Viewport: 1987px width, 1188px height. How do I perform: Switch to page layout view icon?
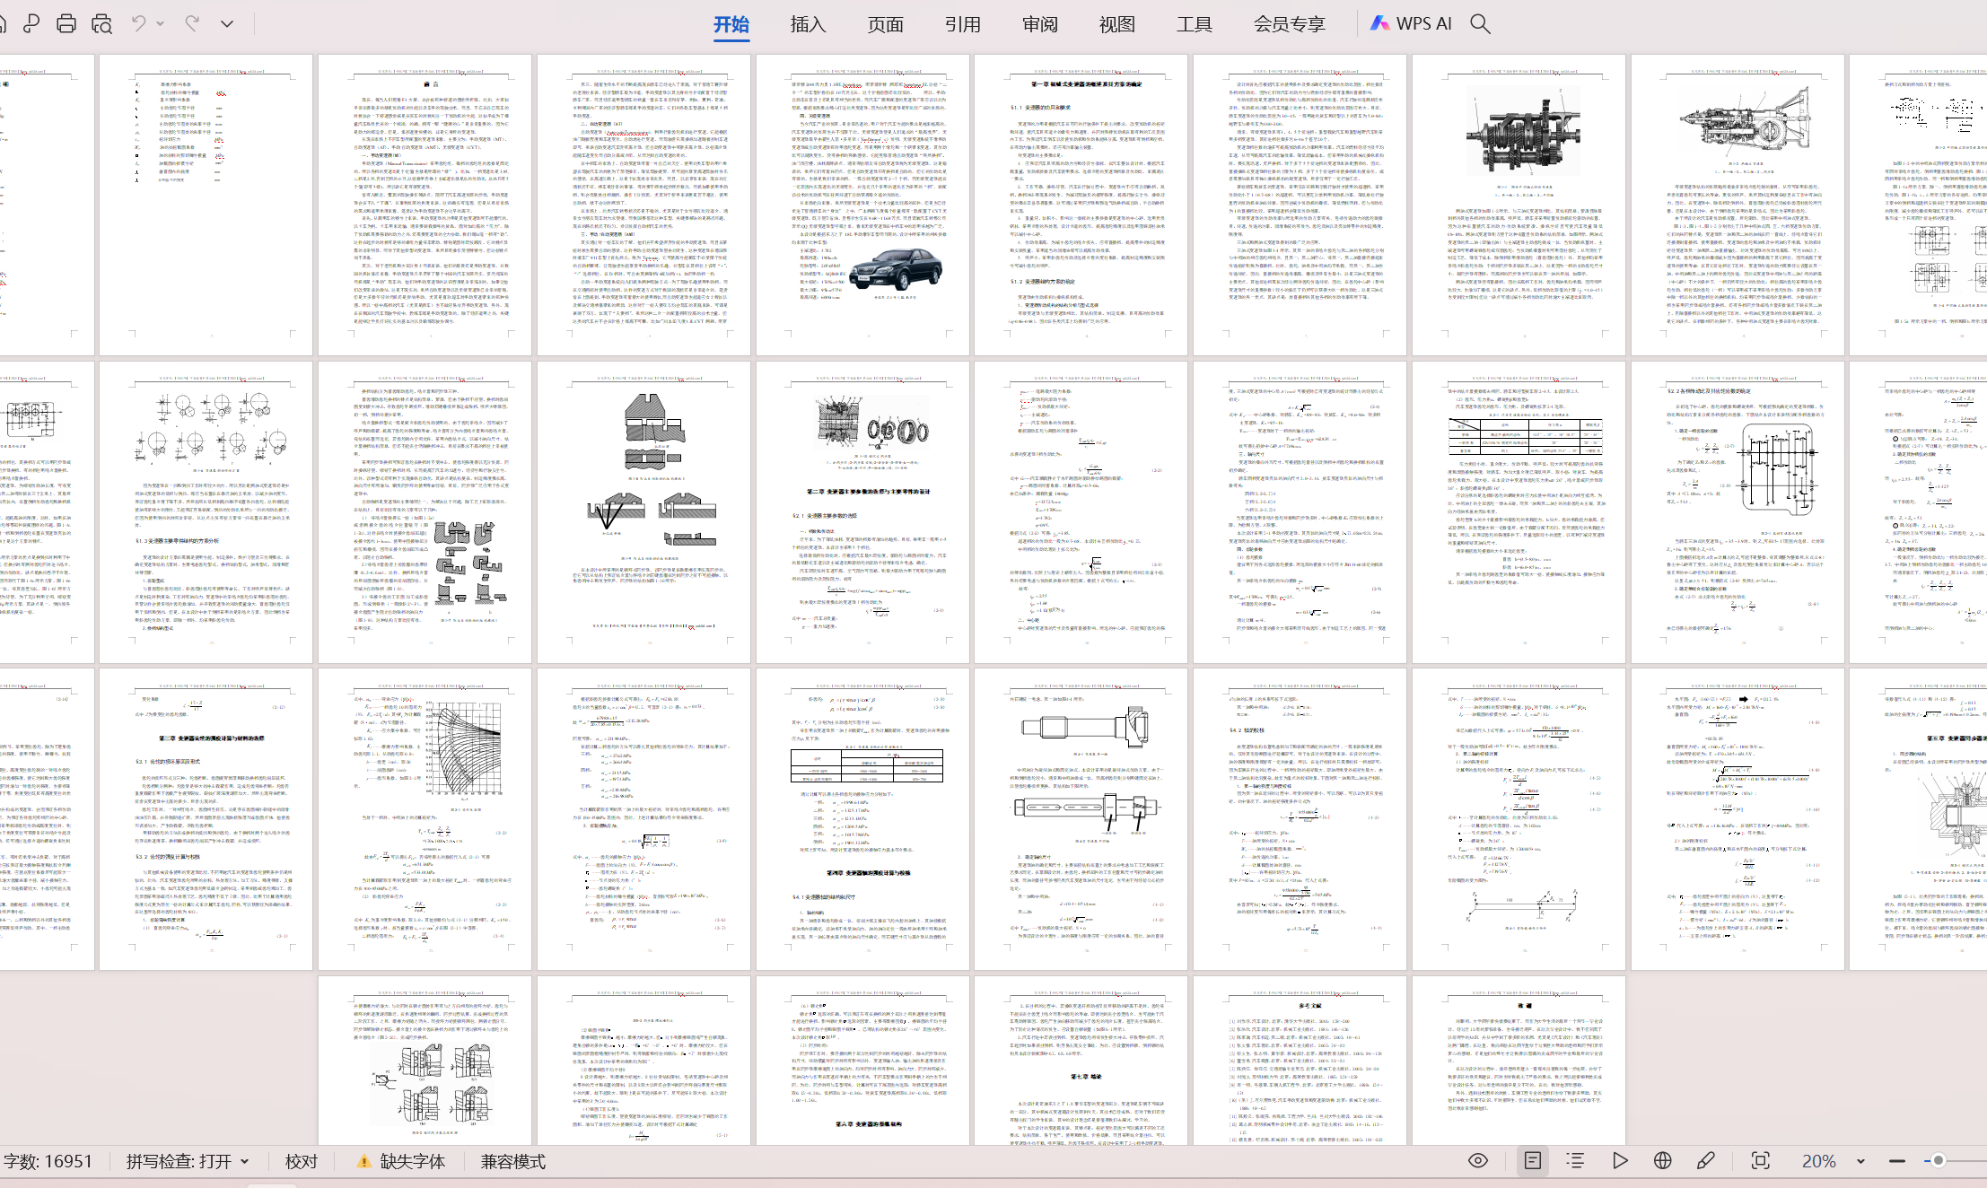[x=1533, y=1160]
